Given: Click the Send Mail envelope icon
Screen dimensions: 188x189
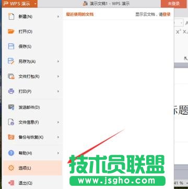Looking at the screenshot, I should [11, 107].
